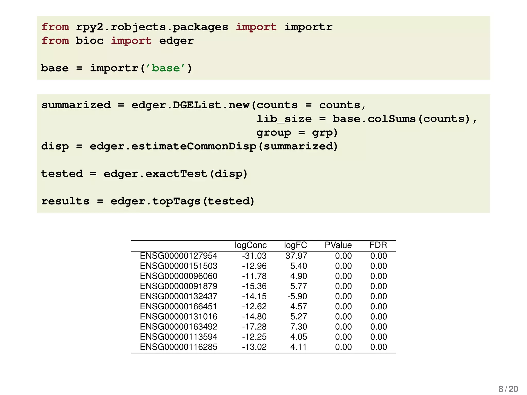Click the ENSG00000163492 gene ID

click(179, 327)
